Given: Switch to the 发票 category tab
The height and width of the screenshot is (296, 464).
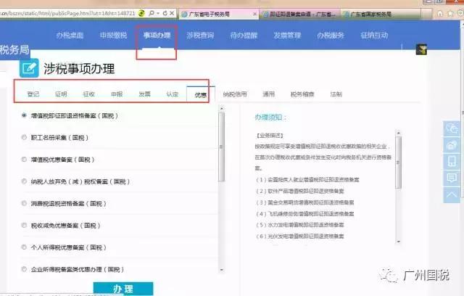Looking at the screenshot, I should point(145,94).
